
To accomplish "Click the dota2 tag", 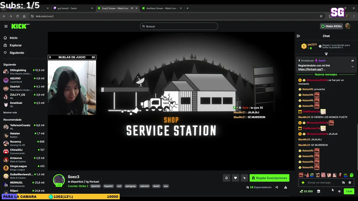I will [x=156, y=186].
